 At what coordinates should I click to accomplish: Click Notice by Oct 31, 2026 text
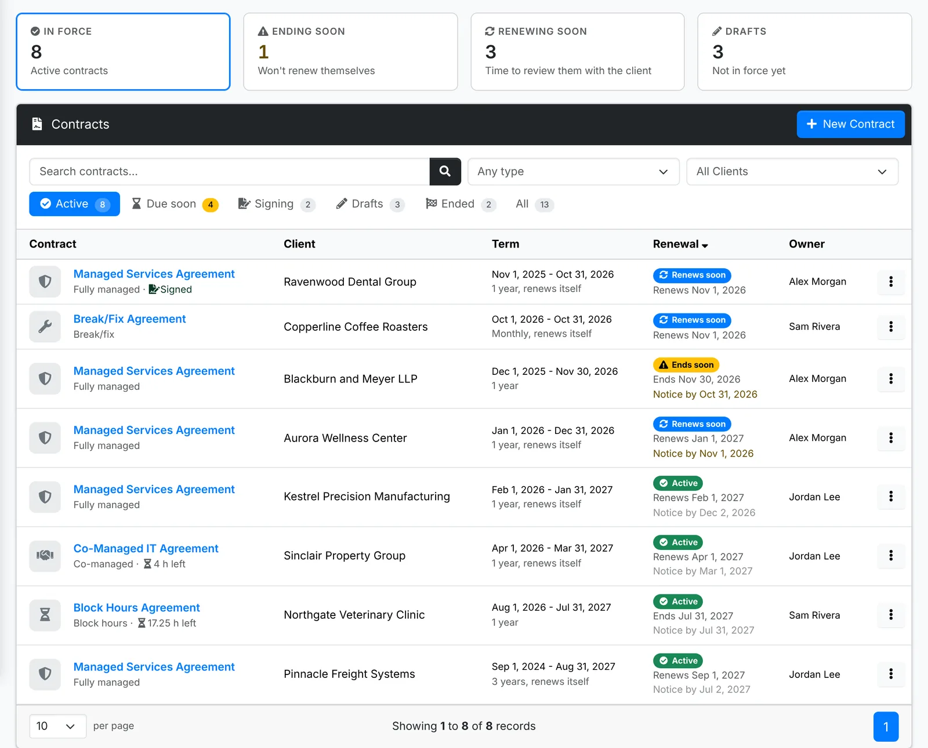point(705,395)
